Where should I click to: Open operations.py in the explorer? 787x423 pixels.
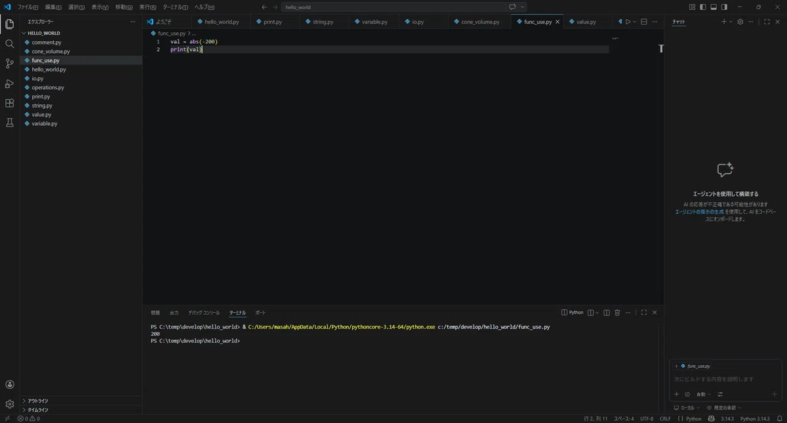point(81,87)
